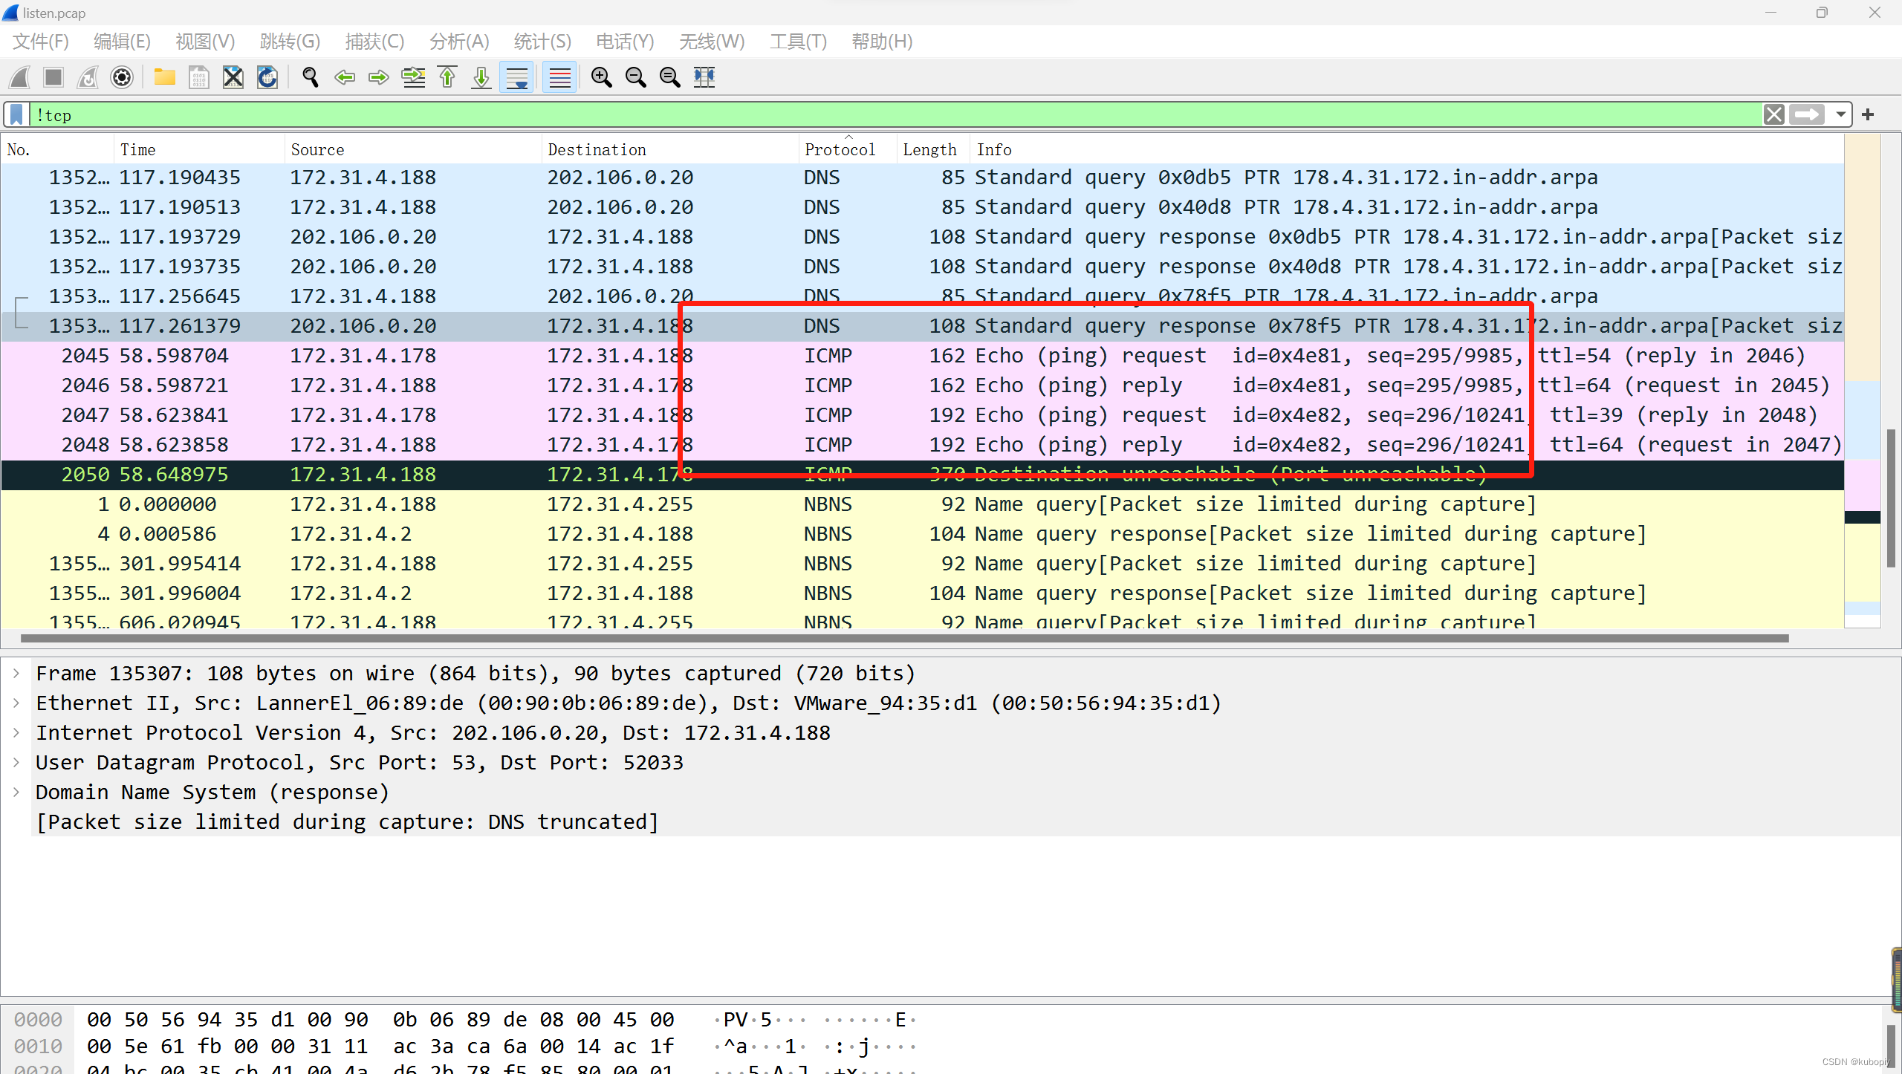This screenshot has width=1902, height=1074.
Task: Jump to last packet icon
Action: point(481,77)
